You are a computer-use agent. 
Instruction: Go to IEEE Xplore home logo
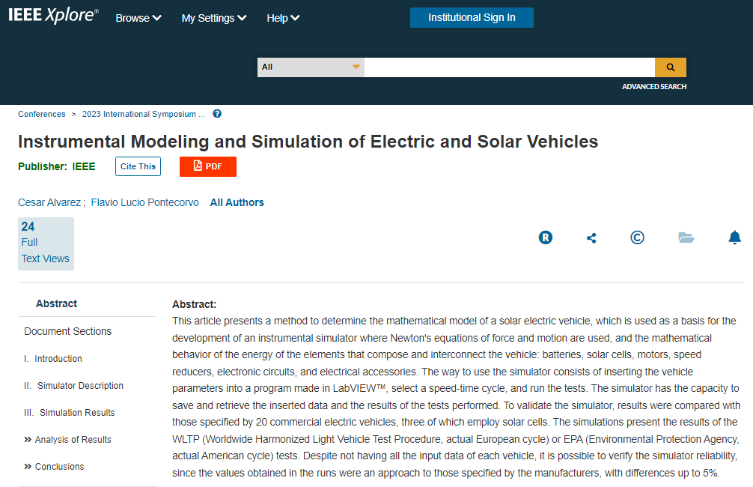(x=53, y=17)
